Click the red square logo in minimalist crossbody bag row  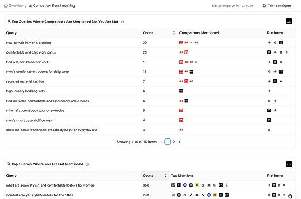click(181, 110)
